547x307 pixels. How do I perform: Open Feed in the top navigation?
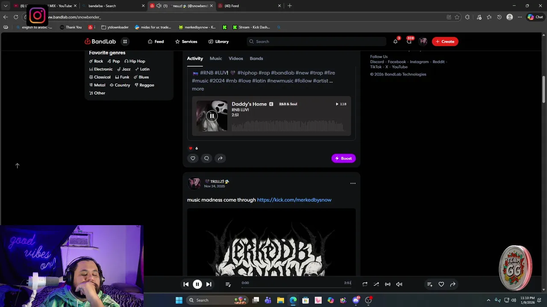[x=156, y=41]
